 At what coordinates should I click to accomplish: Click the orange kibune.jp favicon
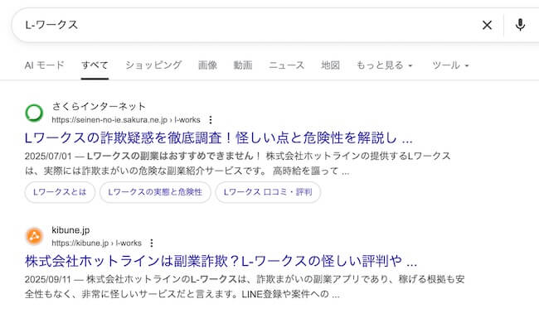34,236
